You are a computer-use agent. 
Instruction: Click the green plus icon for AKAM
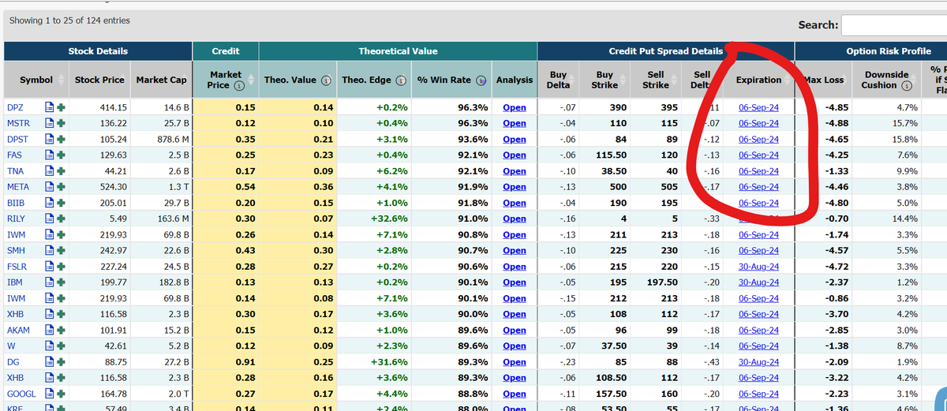(x=61, y=330)
